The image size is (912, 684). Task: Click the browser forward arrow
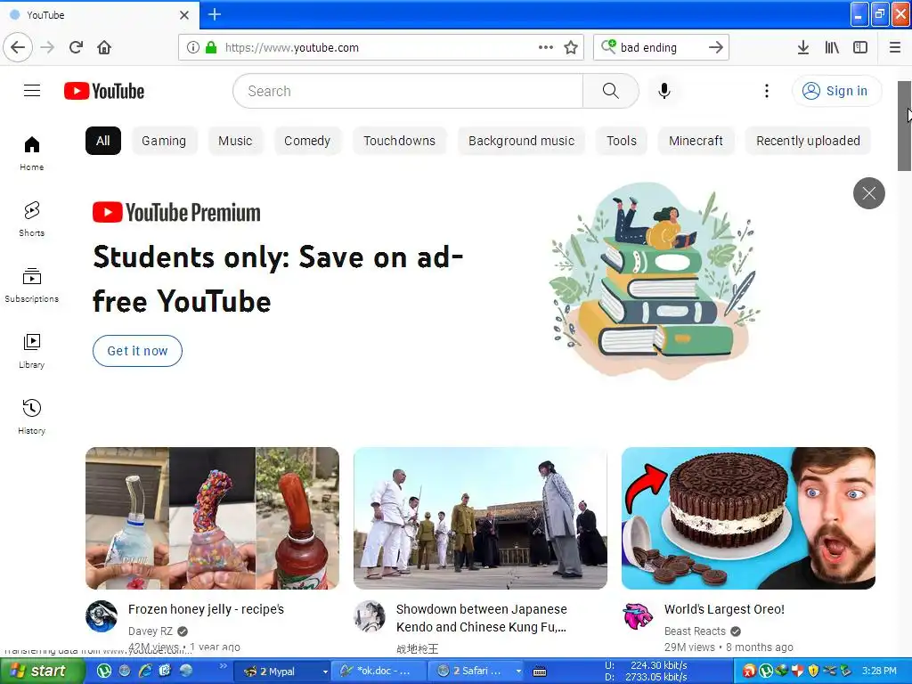coord(48,47)
